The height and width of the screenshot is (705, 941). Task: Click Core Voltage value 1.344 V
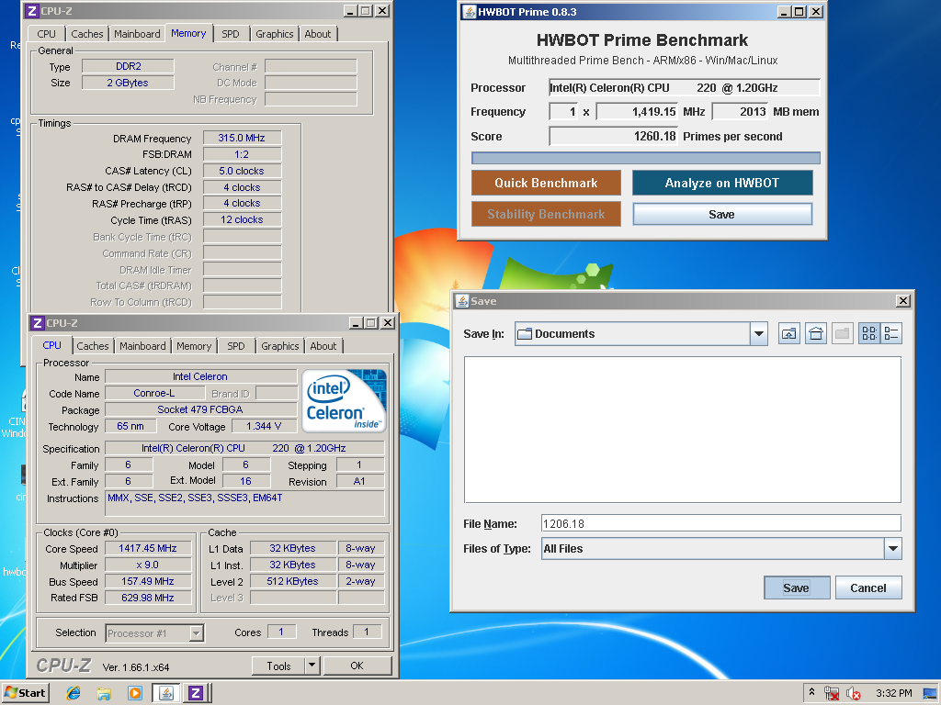(x=264, y=426)
